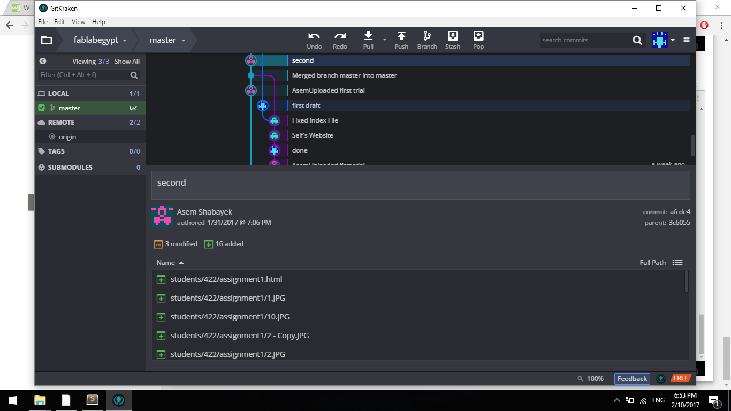This screenshot has height=411, width=731.
Task: Pop stash with the Pop icon
Action: click(478, 36)
